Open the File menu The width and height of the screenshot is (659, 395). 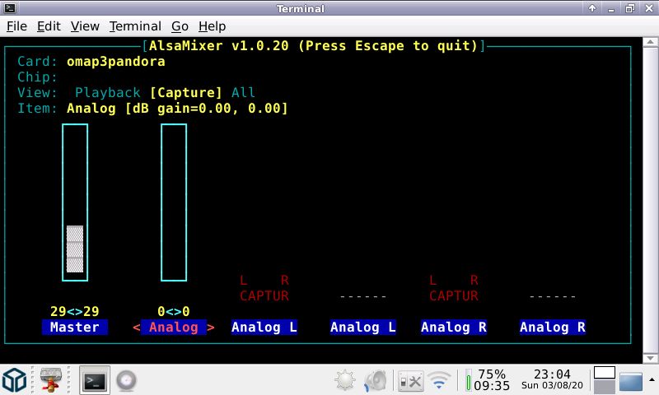17,26
